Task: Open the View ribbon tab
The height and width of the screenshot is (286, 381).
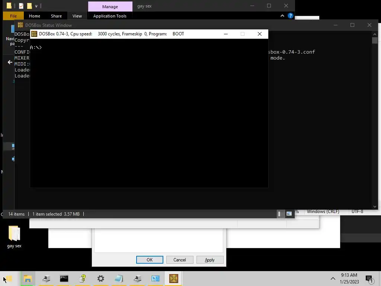Action: click(x=77, y=16)
